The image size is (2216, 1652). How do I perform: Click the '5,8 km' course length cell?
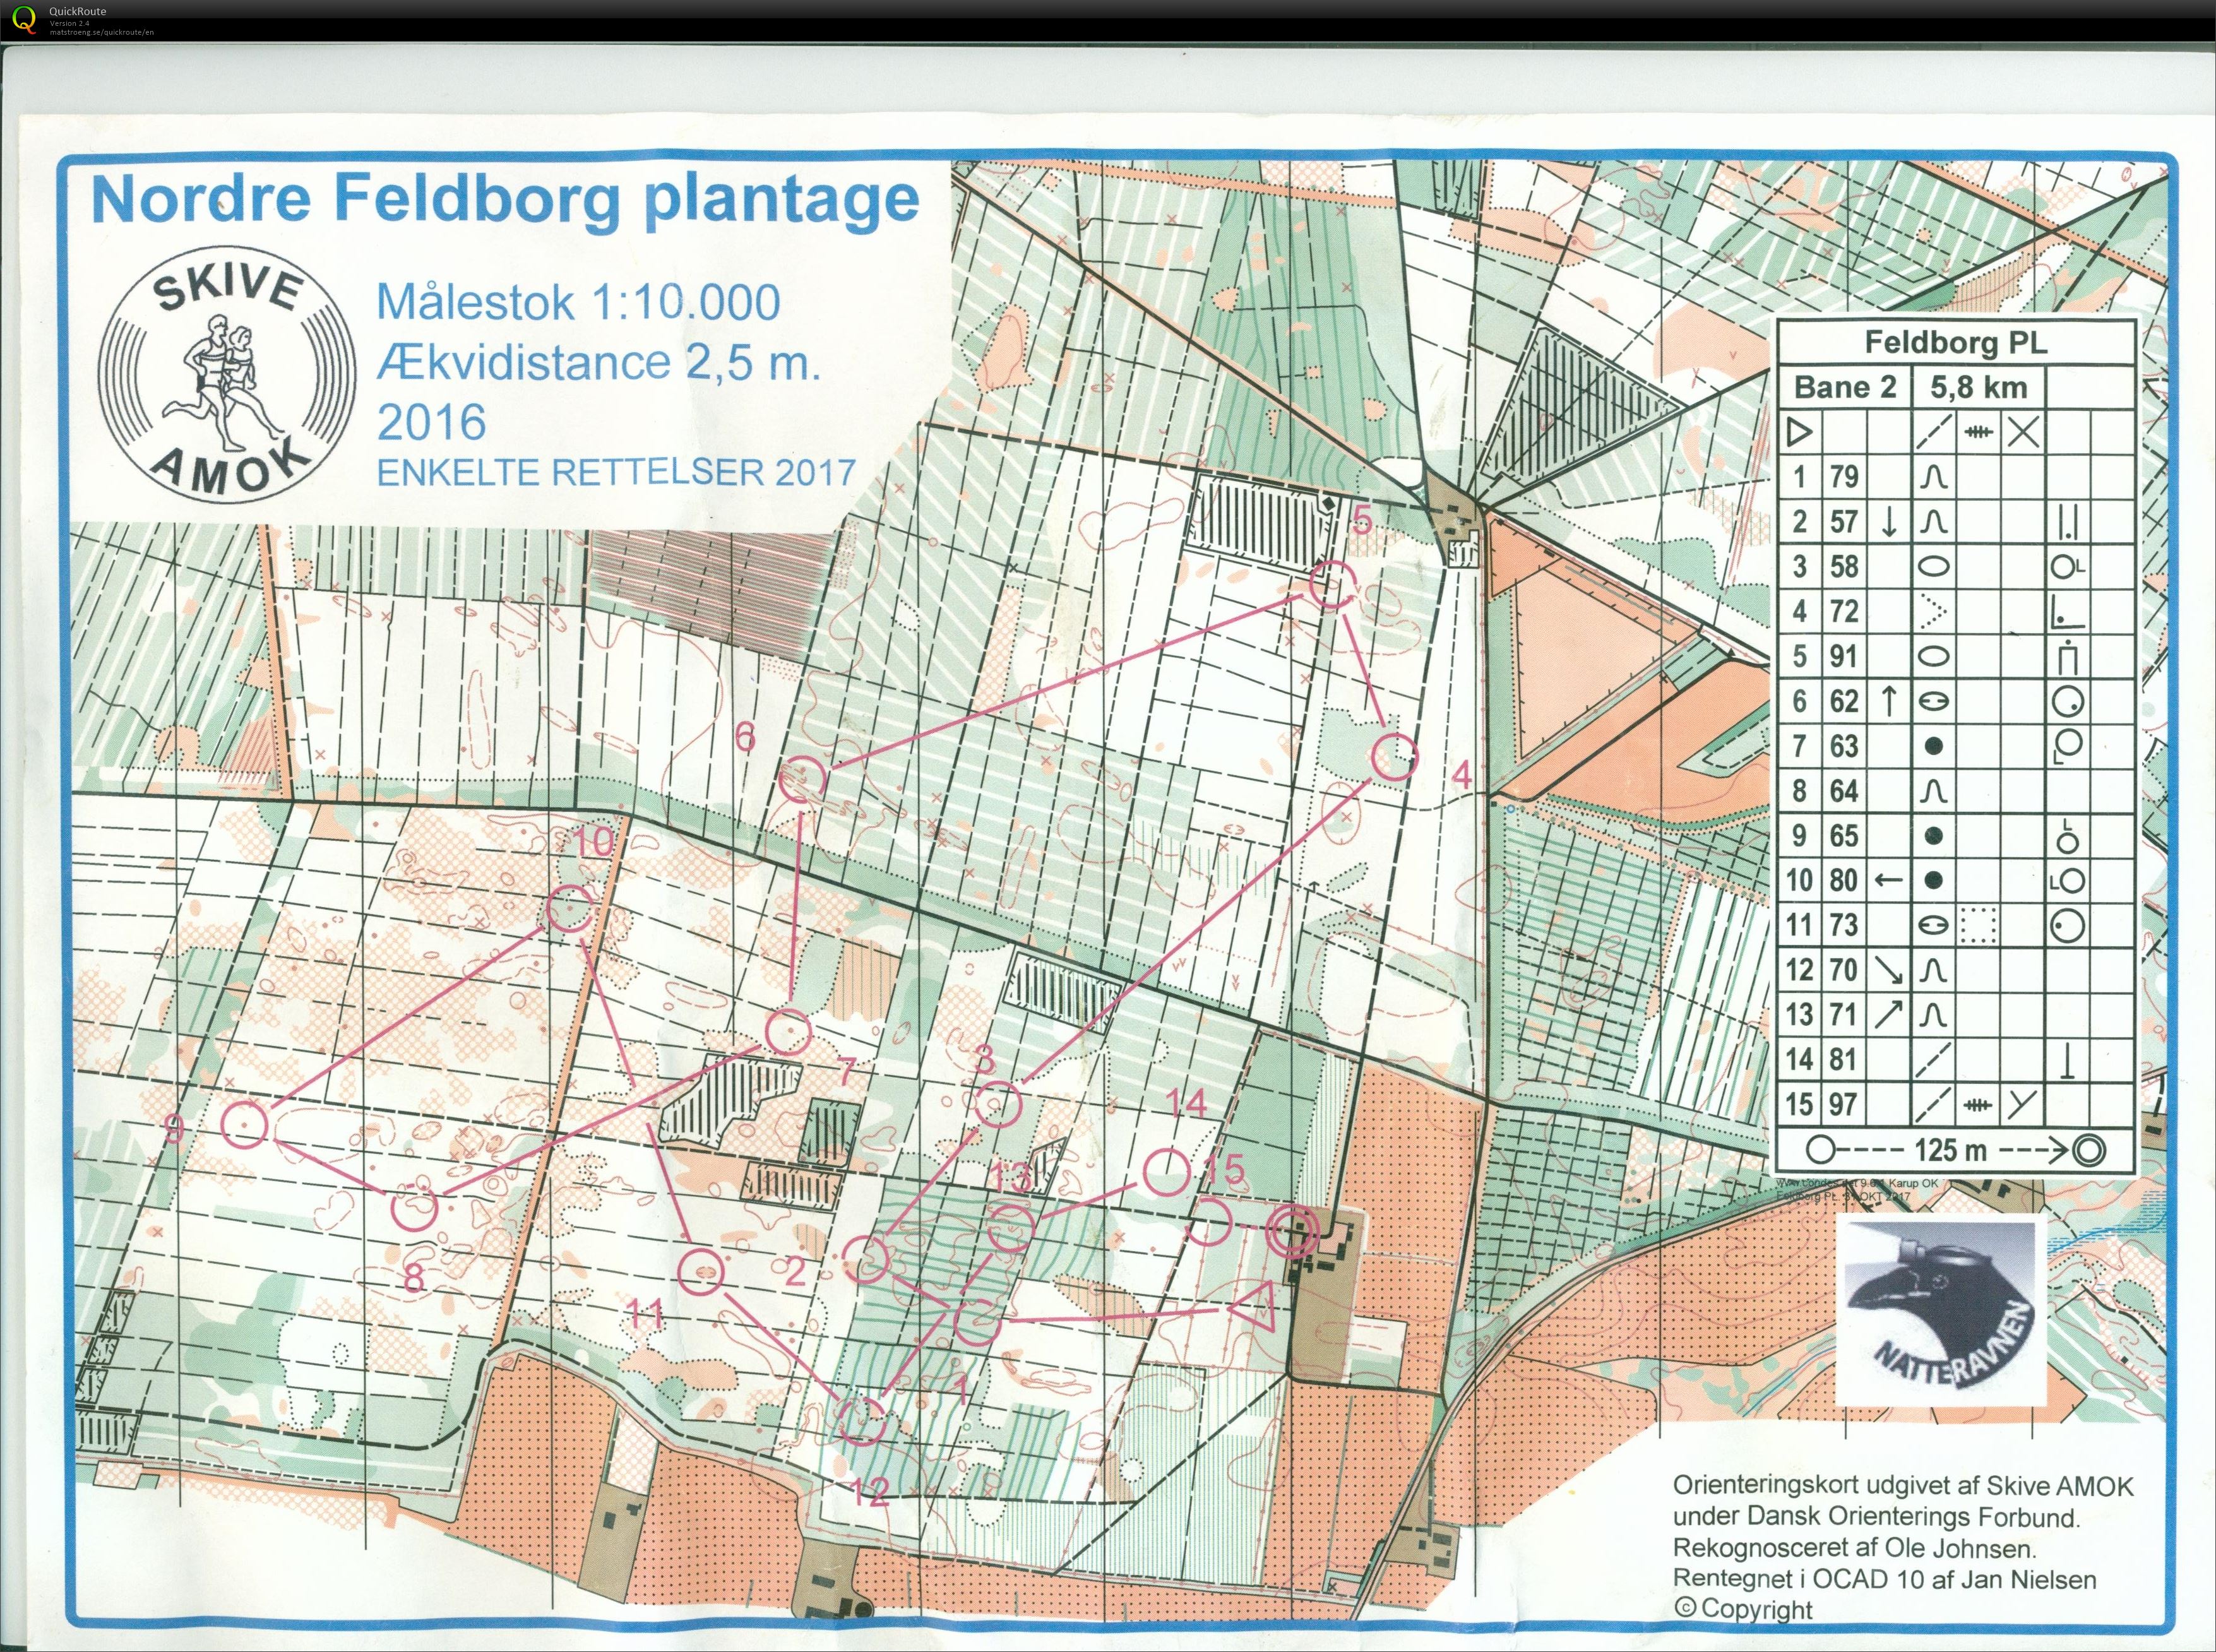(1978, 387)
